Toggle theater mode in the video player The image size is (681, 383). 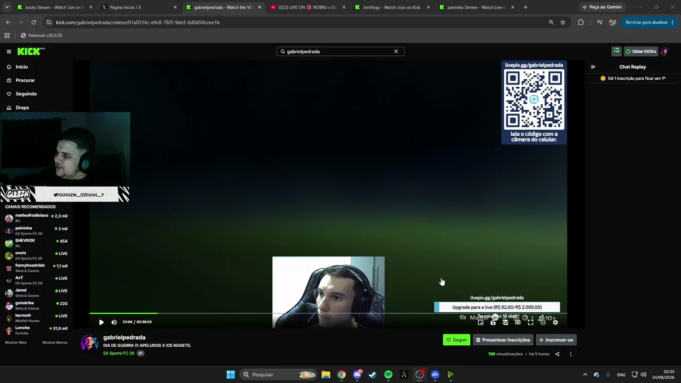pos(518,322)
